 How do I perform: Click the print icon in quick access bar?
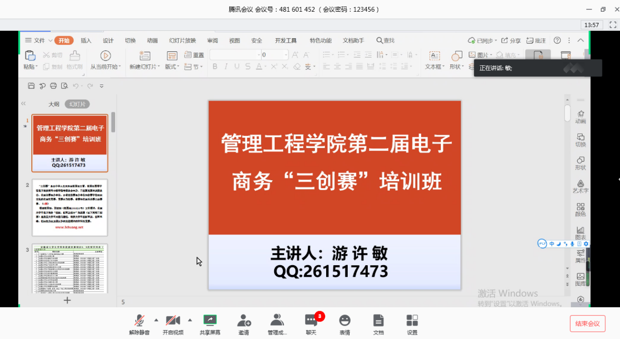coord(53,86)
